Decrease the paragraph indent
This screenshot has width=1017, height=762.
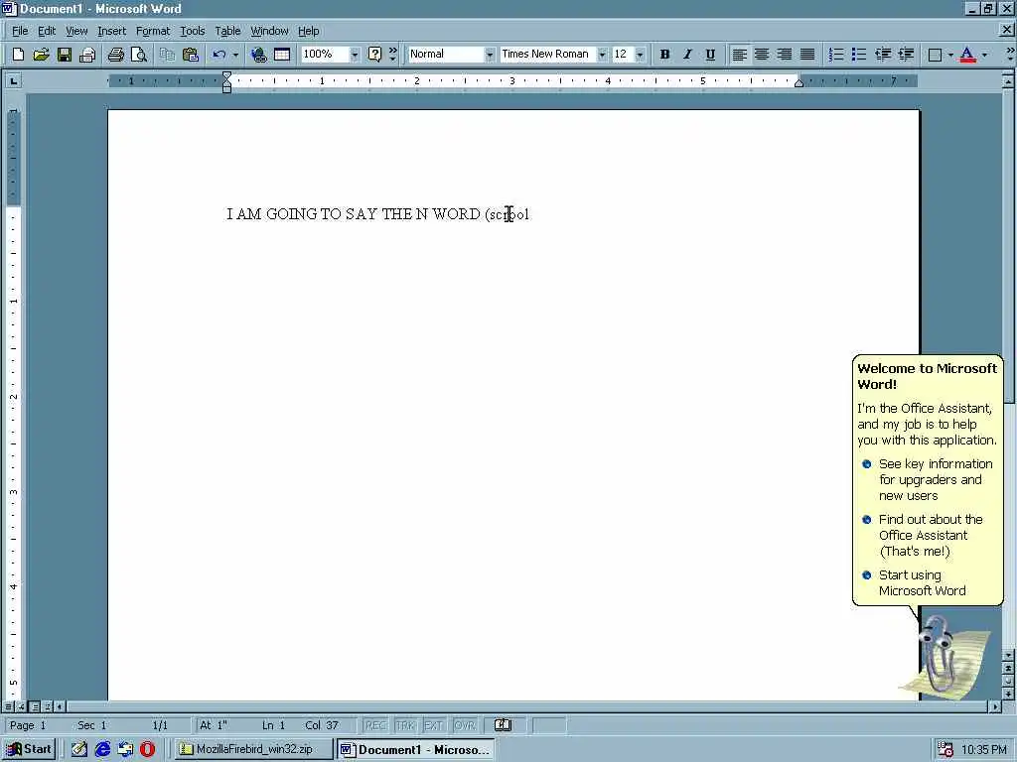[x=882, y=55]
